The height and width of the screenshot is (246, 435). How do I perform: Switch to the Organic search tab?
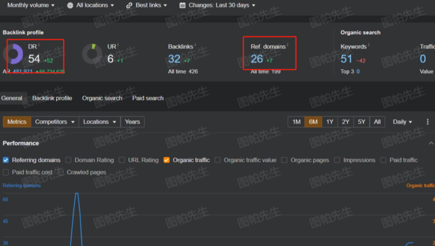[x=102, y=98]
